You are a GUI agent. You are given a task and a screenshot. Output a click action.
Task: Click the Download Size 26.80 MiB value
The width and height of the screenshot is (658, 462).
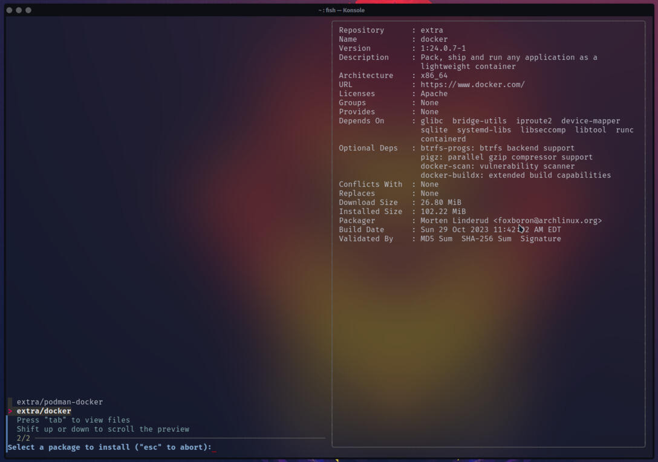pos(441,202)
